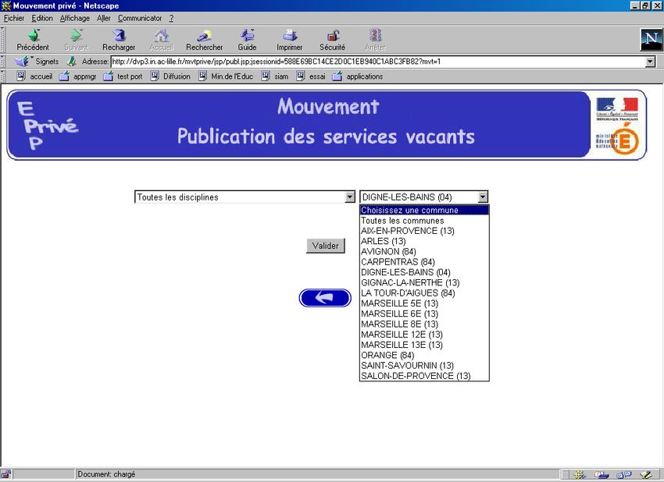Click the Valider button

click(325, 246)
